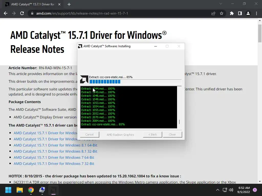Click the installer extraction progress bar

(x=136, y=82)
